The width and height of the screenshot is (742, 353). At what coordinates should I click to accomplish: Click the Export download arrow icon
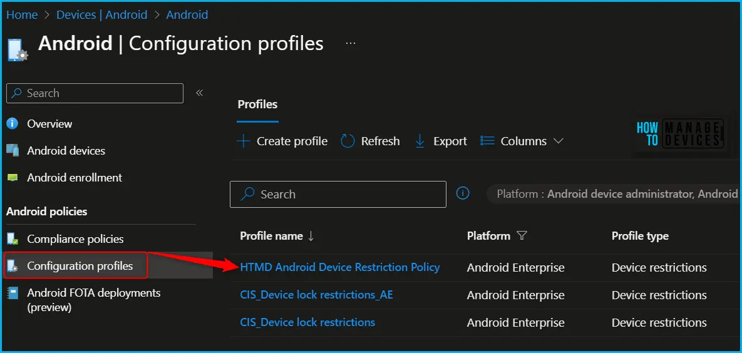[x=420, y=141]
